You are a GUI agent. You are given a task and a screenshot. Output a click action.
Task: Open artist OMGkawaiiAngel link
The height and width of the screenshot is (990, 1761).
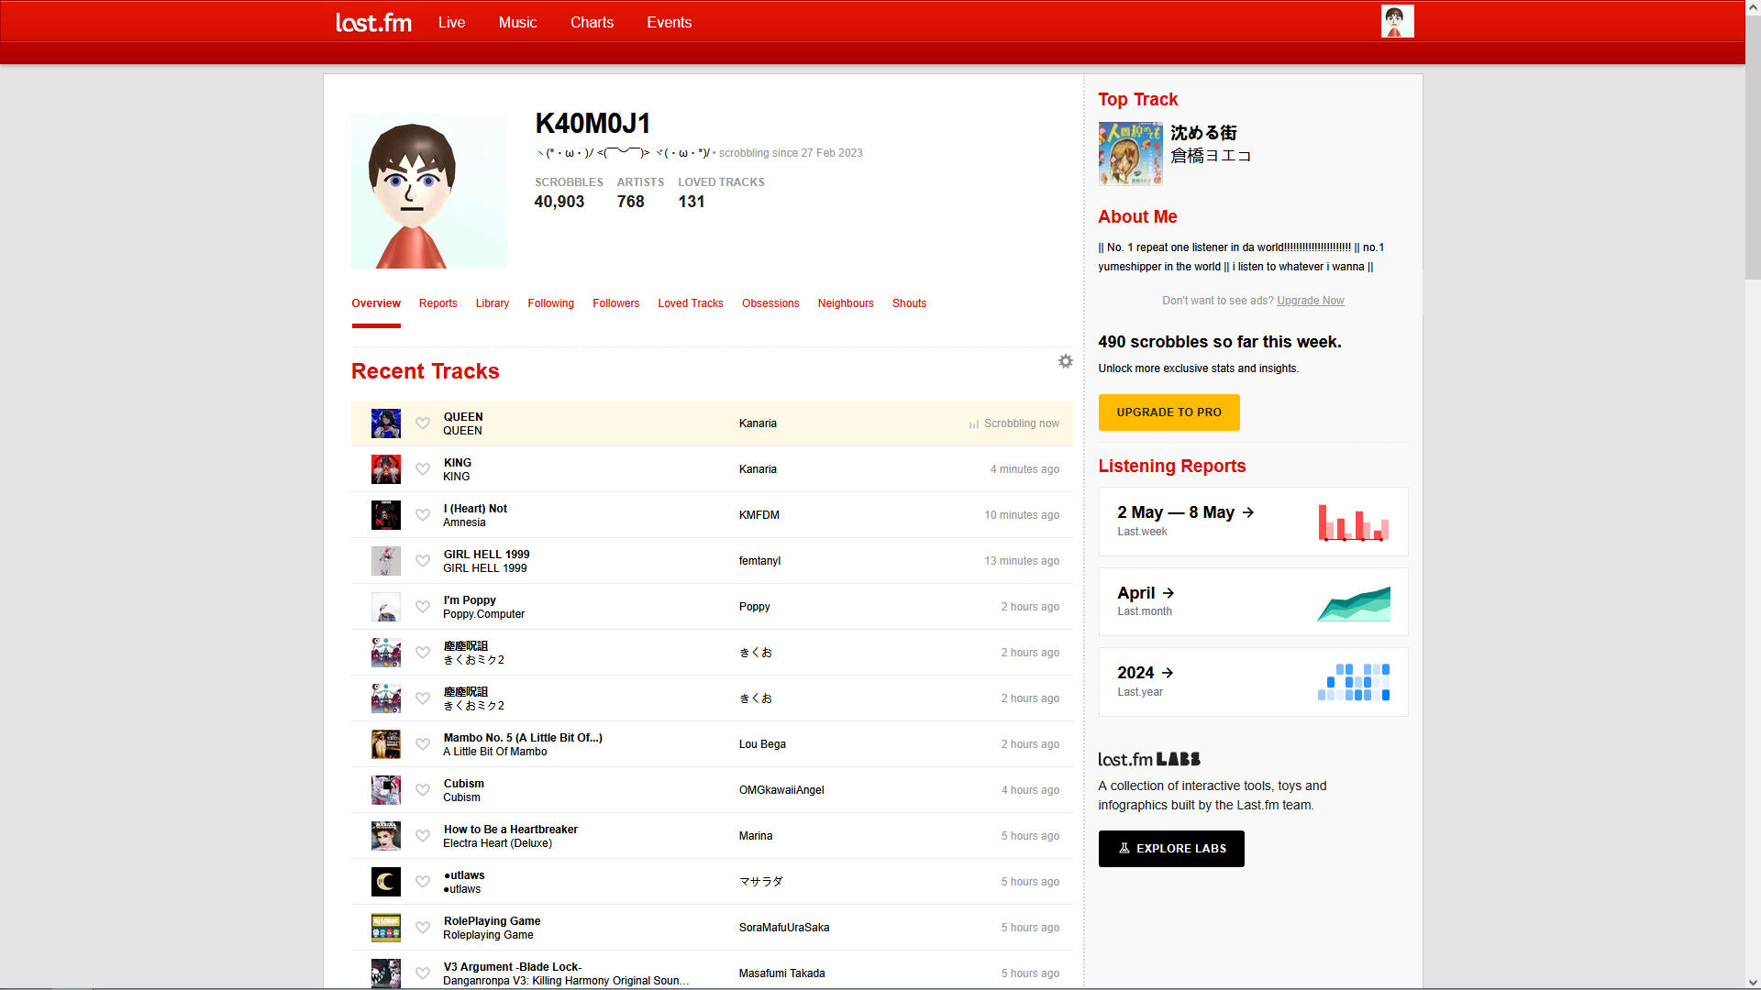(x=781, y=790)
